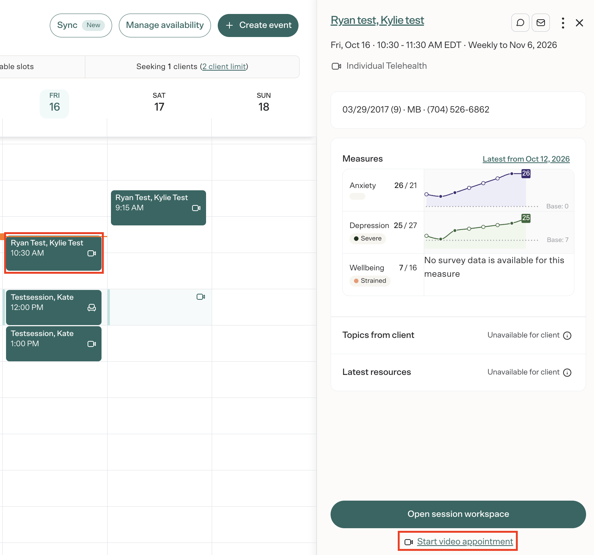The height and width of the screenshot is (555, 594).
Task: Click the Latest resources heading
Action: point(377,372)
